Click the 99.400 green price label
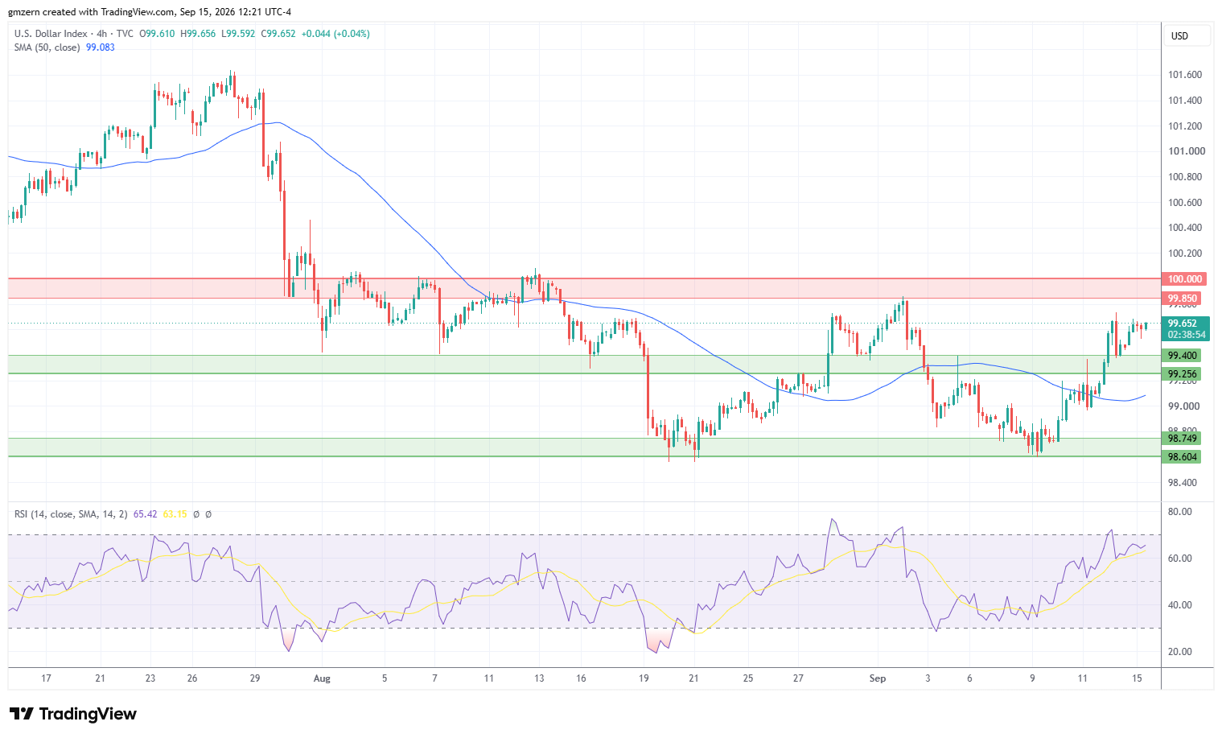Image resolution: width=1222 pixels, height=738 pixels. pos(1183,356)
